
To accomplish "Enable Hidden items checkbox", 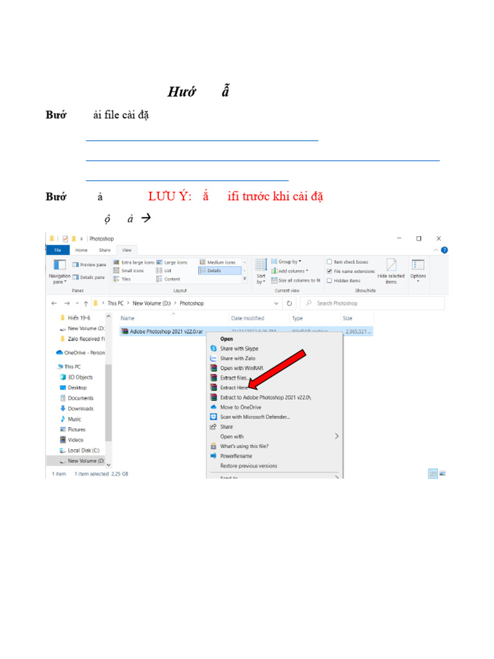I will [x=329, y=281].
